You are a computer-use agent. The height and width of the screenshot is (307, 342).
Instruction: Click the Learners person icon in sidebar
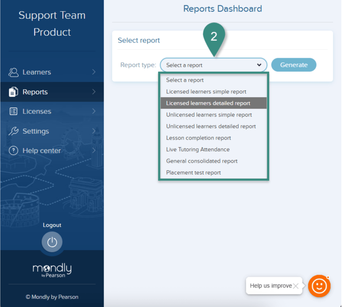pos(13,72)
